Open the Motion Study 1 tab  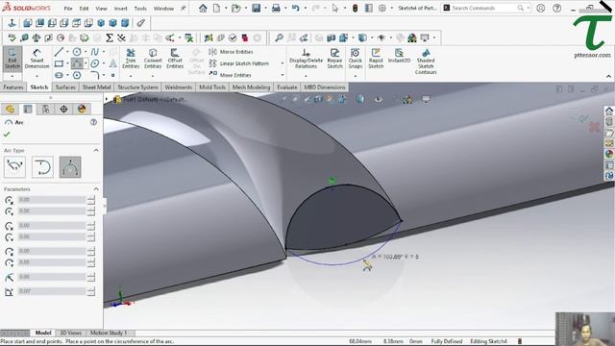[x=109, y=333]
